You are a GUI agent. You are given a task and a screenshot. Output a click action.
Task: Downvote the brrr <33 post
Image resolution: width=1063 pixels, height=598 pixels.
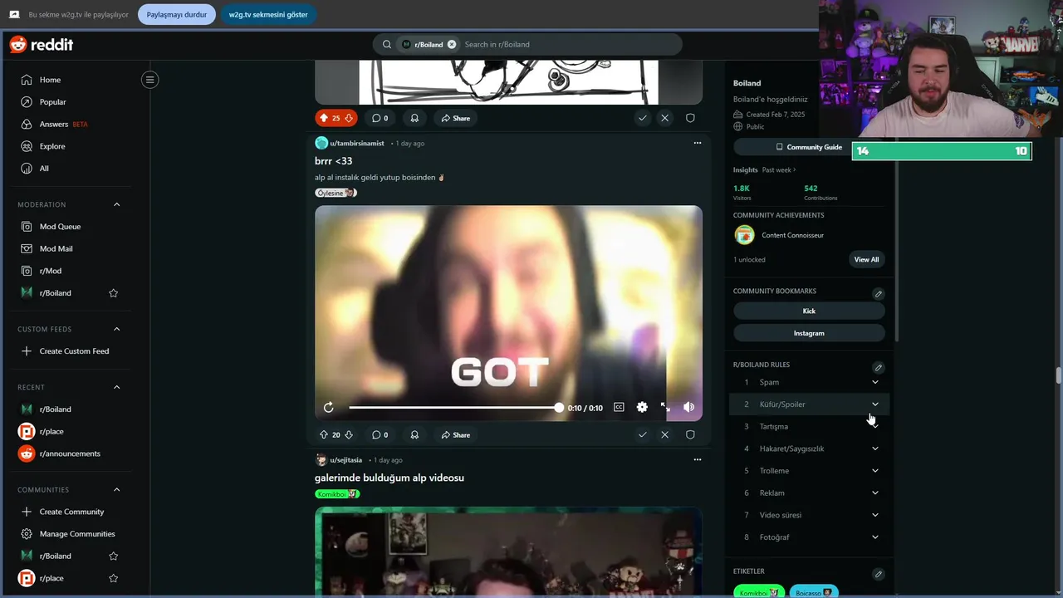point(349,434)
